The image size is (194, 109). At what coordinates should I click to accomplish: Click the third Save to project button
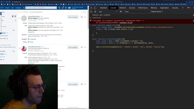tap(73, 84)
